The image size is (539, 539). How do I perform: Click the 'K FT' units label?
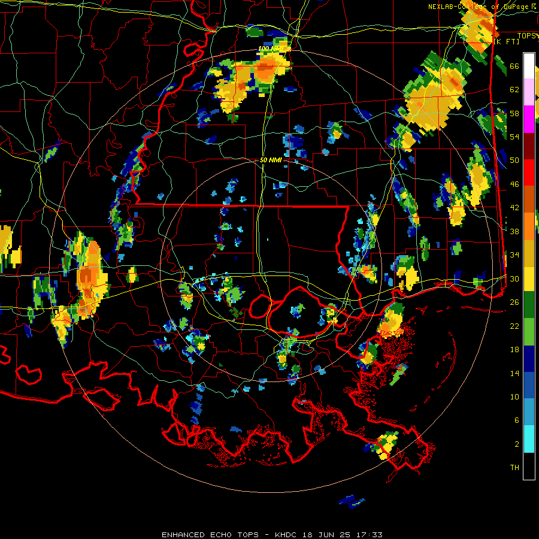507,42
